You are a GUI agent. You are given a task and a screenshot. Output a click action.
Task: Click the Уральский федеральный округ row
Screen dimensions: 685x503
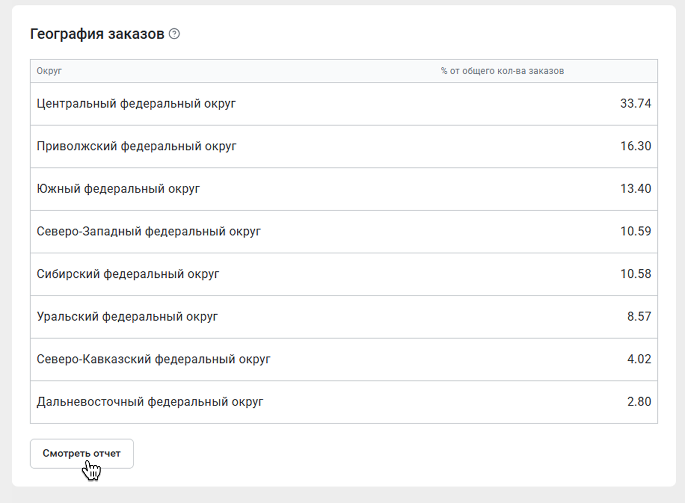(127, 317)
